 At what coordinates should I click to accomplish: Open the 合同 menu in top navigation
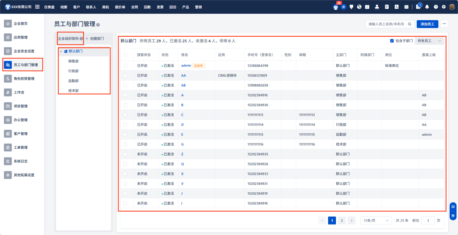point(134,7)
